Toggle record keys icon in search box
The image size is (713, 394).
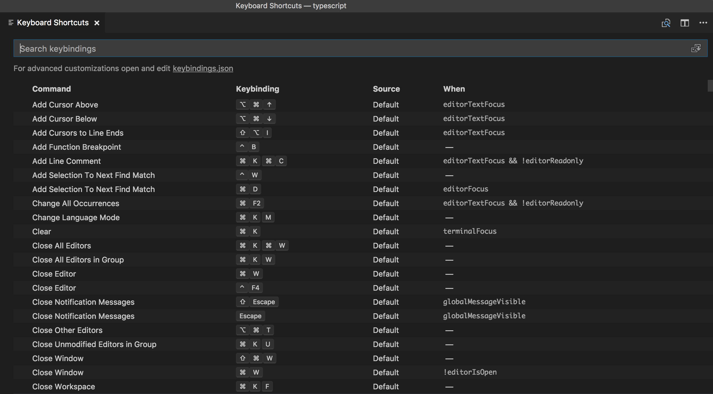(696, 48)
